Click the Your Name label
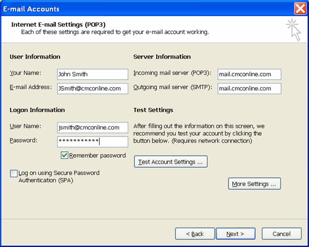Screen dimensions: 309x247 point(26,73)
